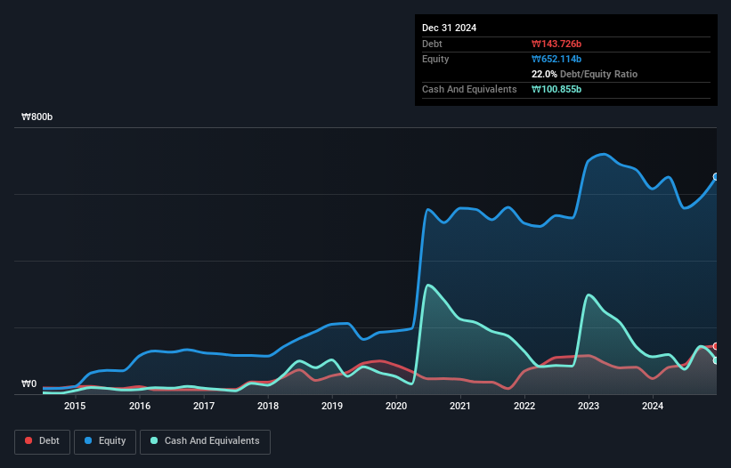Click the 2015 x-axis label
Image resolution: width=731 pixels, height=468 pixels.
click(x=75, y=406)
